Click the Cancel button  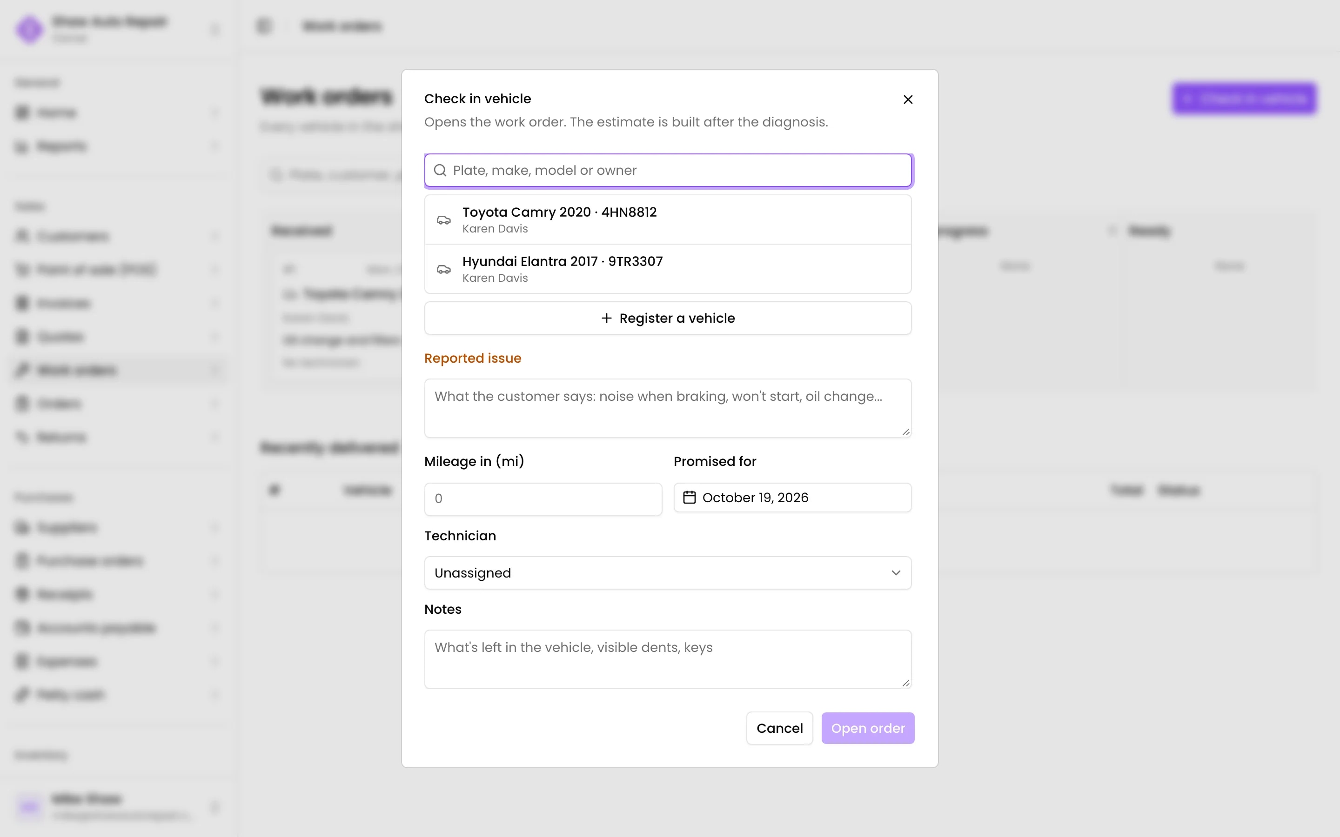tap(779, 728)
